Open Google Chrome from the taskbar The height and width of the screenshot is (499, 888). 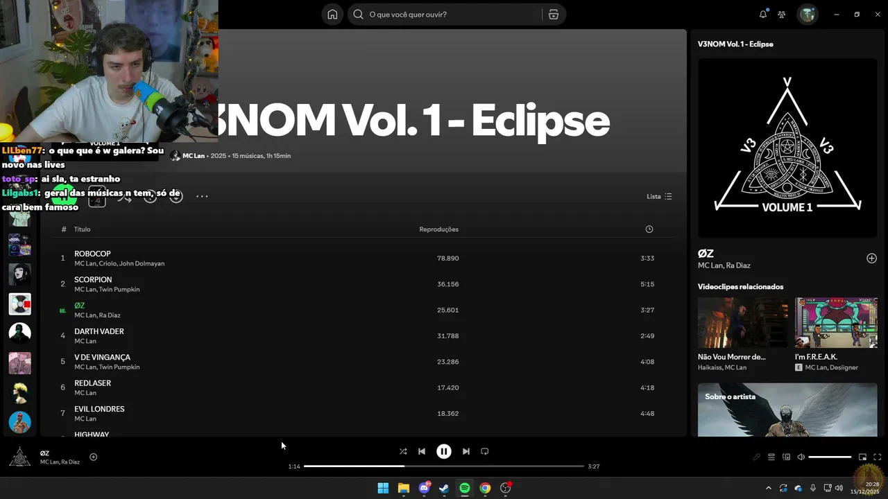click(485, 488)
